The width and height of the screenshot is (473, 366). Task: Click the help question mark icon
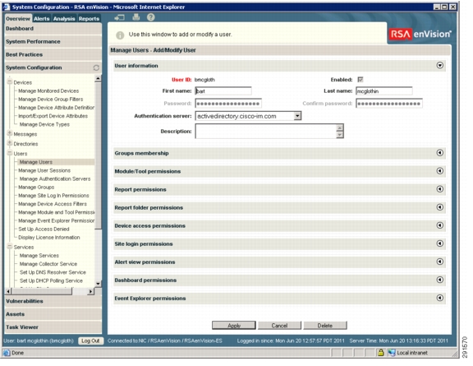[151, 17]
